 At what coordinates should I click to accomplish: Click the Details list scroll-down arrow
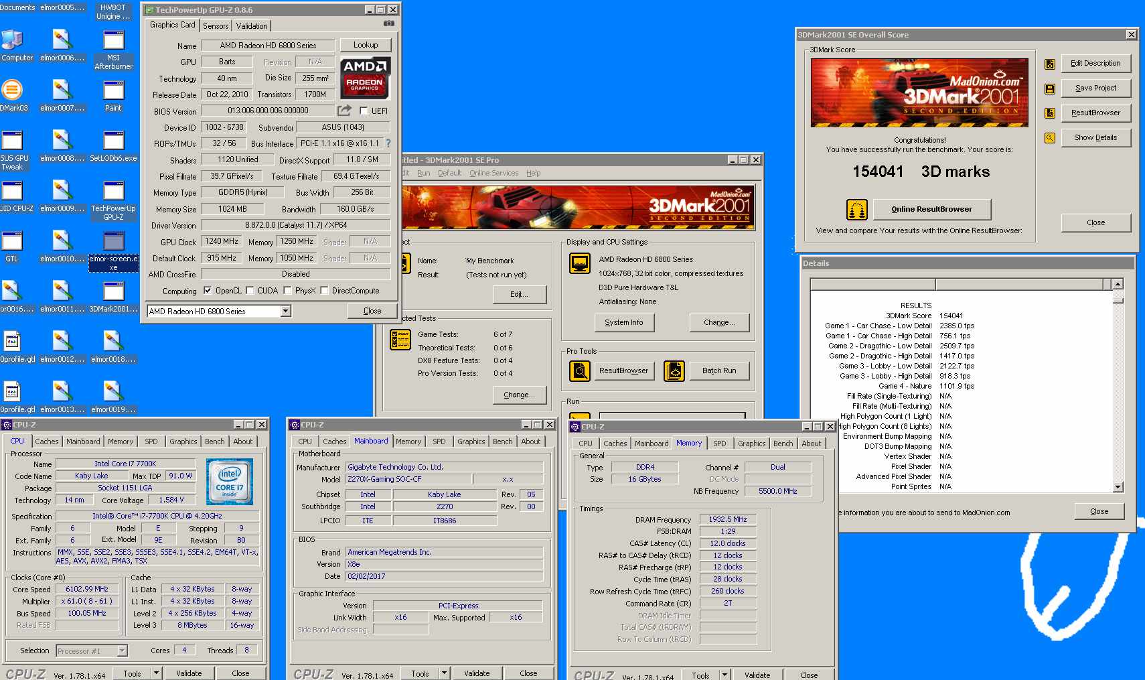[x=1118, y=487]
